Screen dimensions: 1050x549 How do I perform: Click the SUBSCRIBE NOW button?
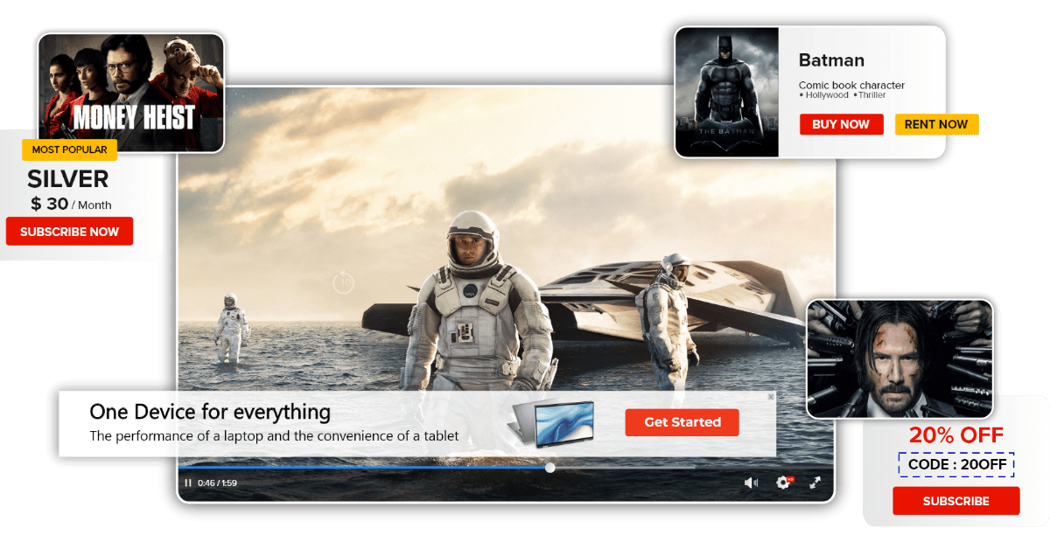[x=69, y=232]
